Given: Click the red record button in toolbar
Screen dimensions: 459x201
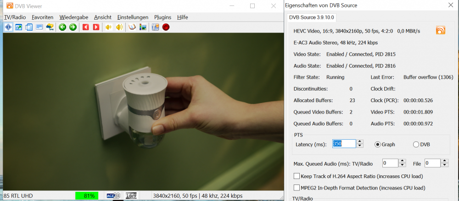Looking at the screenshot, I should (166, 27).
